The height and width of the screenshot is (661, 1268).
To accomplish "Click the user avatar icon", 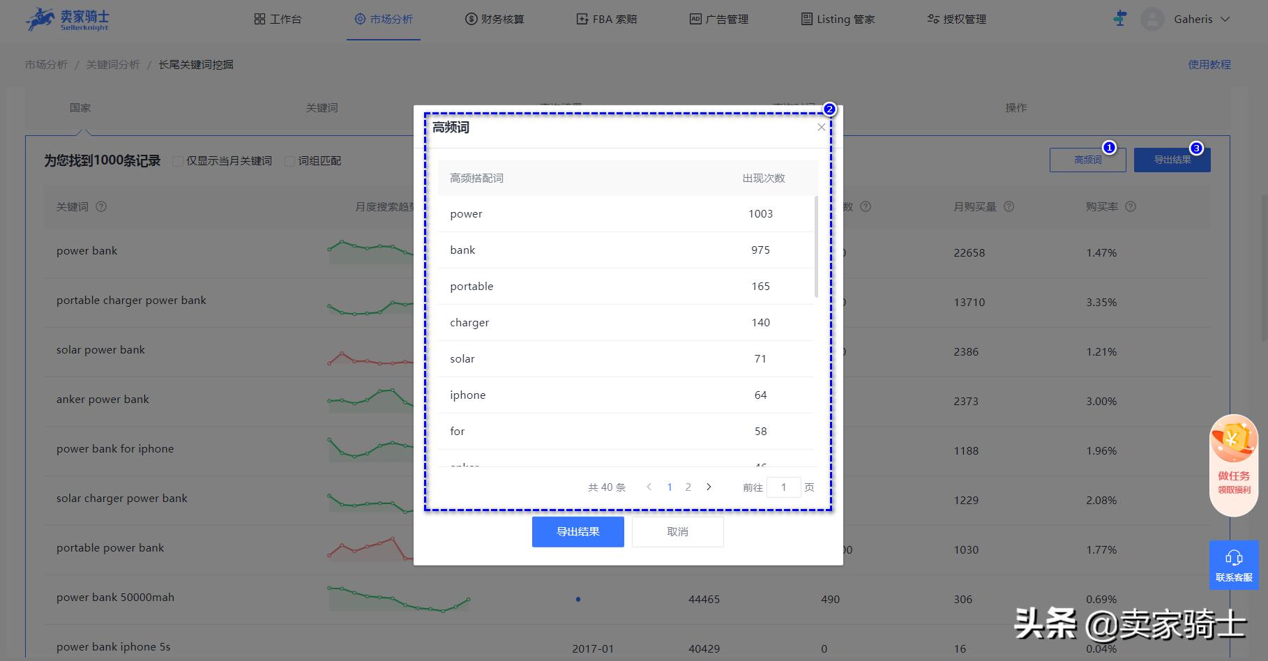I will 1152,19.
